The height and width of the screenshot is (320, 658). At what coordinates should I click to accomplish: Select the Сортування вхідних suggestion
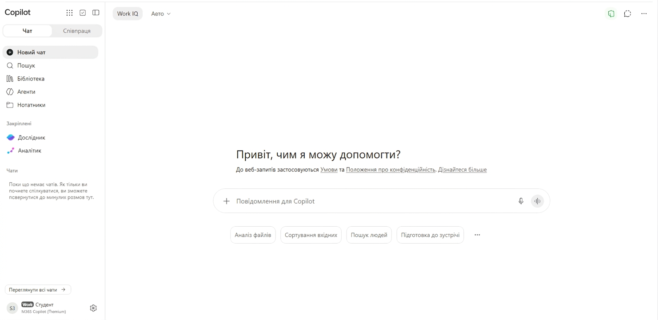point(311,235)
